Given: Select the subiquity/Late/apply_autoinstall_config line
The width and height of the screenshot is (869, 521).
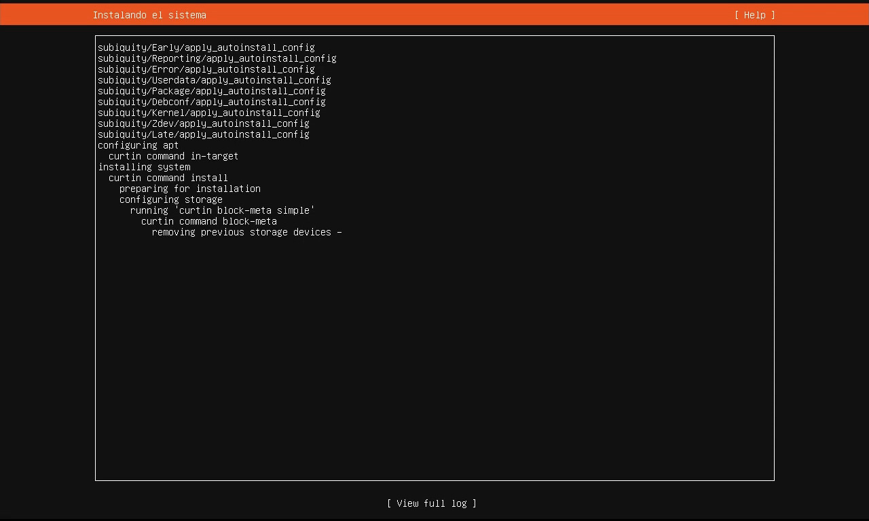Looking at the screenshot, I should click(203, 134).
